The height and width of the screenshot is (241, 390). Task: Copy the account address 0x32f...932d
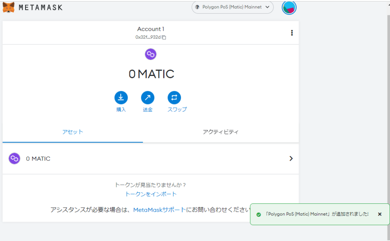coord(164,37)
